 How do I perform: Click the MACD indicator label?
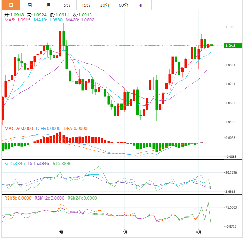(19, 128)
